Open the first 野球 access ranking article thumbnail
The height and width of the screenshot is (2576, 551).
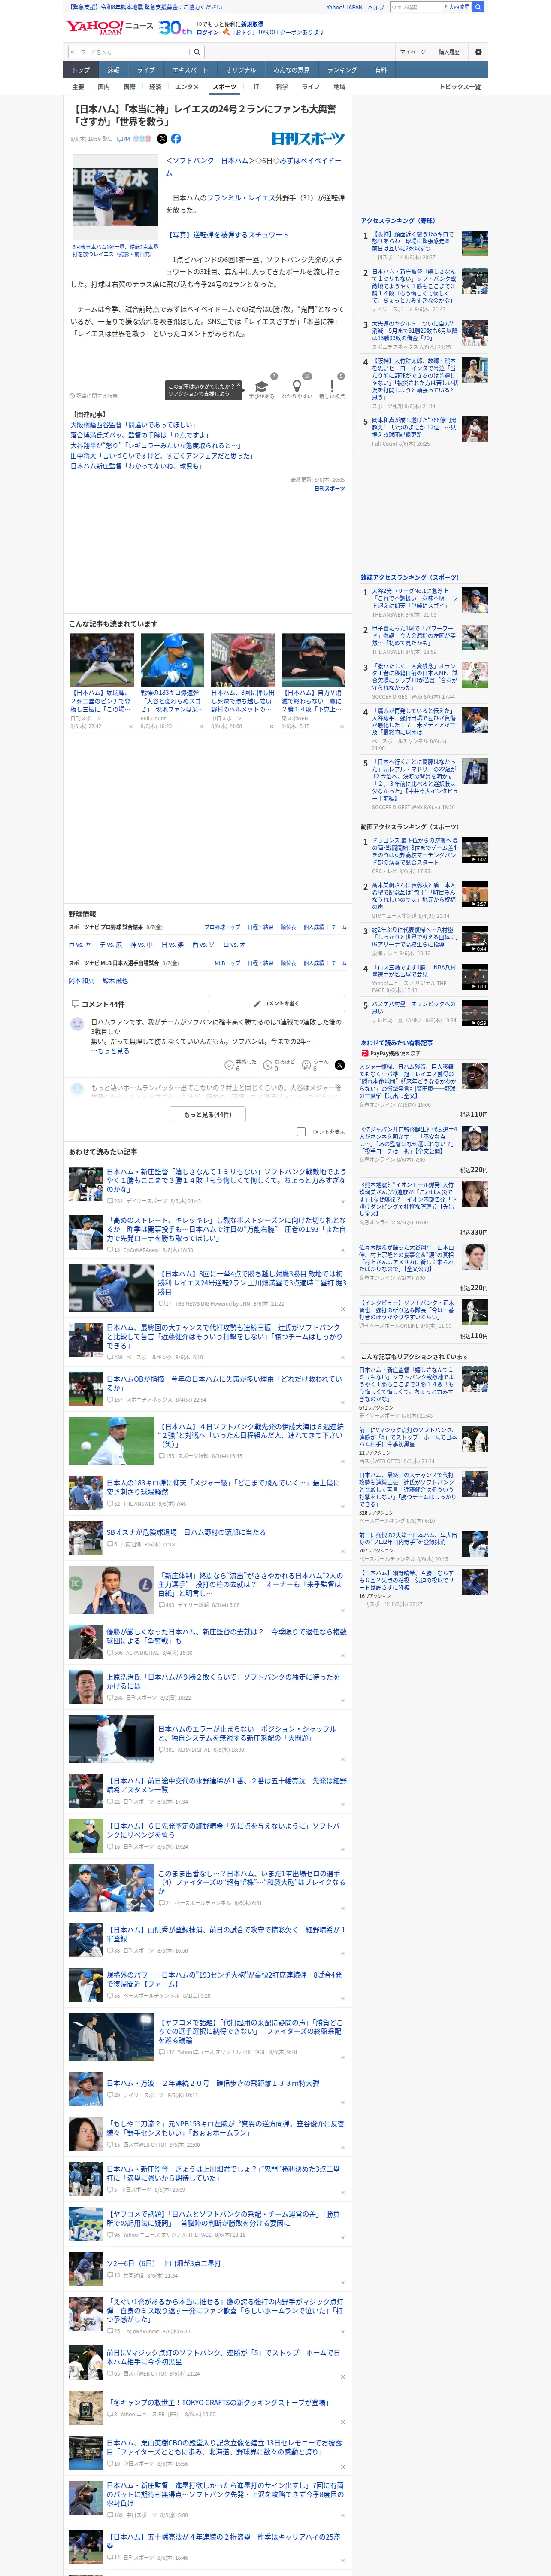pos(475,242)
